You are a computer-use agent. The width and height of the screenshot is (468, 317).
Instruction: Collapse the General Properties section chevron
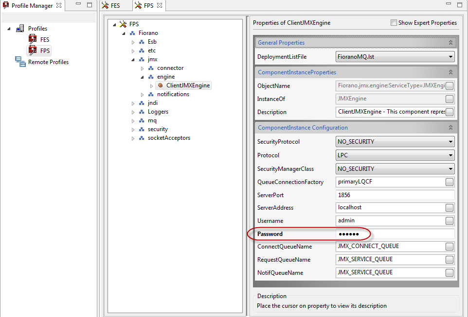pyautogui.click(x=450, y=43)
